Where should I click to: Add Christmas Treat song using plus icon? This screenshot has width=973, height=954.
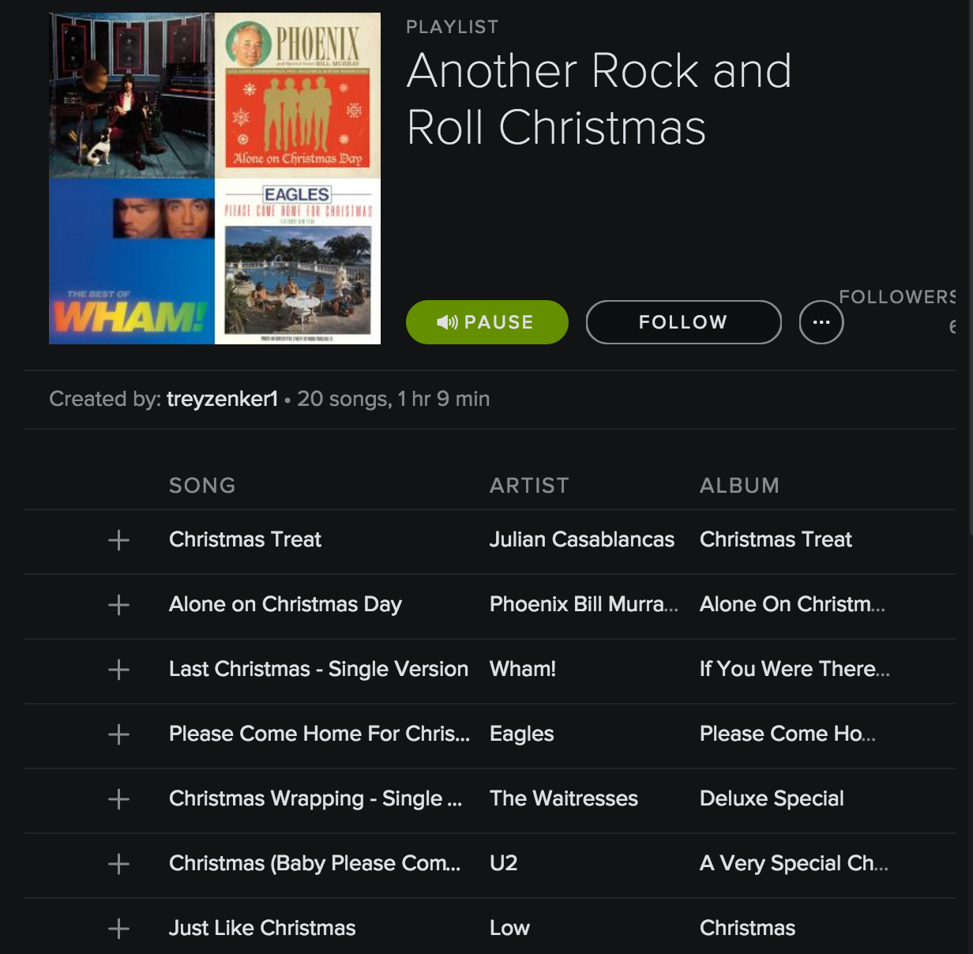coord(118,540)
